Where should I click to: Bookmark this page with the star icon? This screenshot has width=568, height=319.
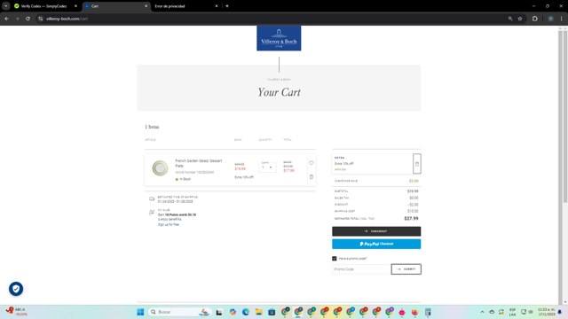pyautogui.click(x=520, y=19)
